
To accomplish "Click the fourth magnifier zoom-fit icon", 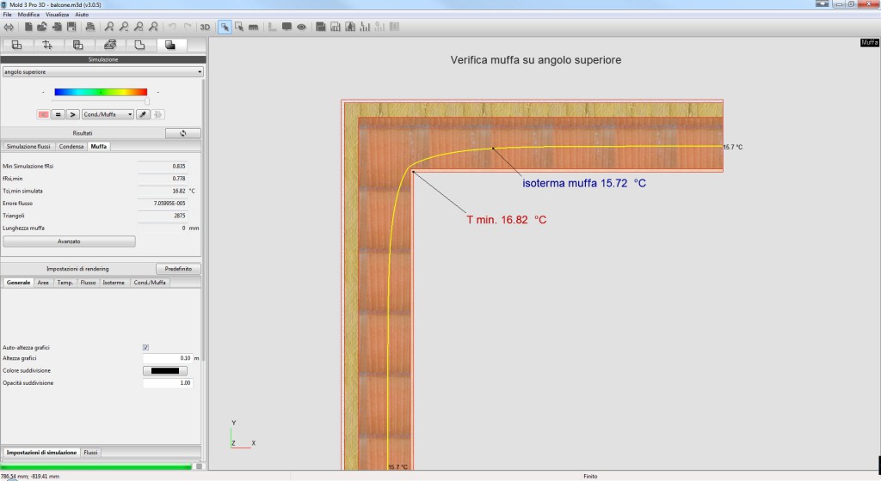I will click(153, 27).
